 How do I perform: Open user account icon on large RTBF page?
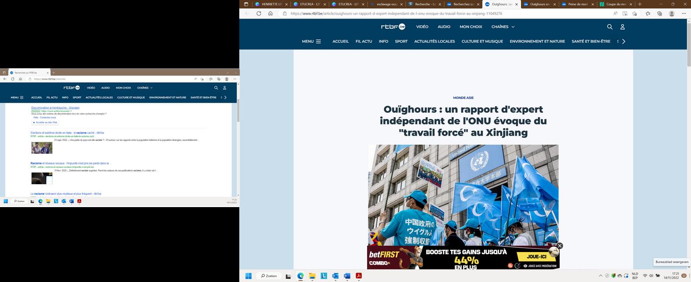pos(623,27)
